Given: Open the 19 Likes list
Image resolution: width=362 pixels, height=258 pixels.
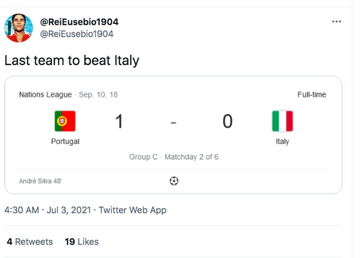Looking at the screenshot, I should pos(82,241).
